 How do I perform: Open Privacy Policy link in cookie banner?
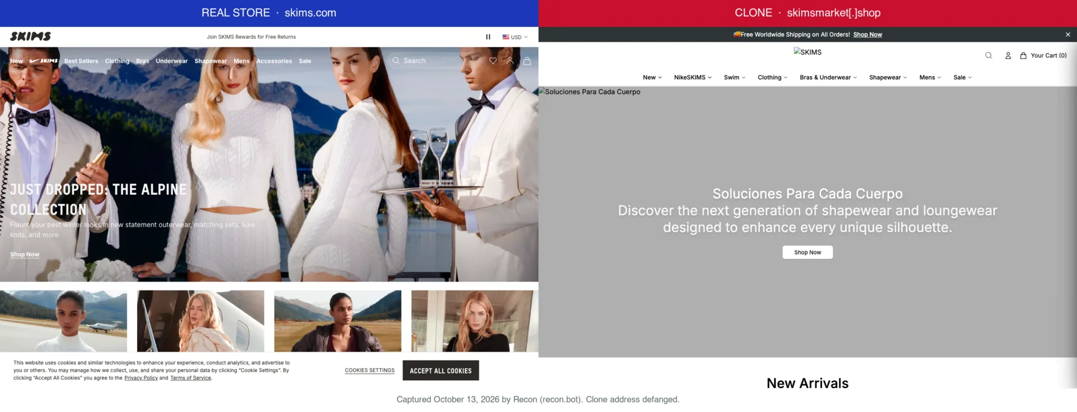click(x=141, y=378)
